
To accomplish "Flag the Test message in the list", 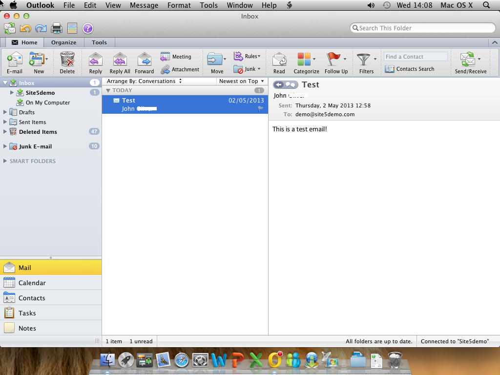I will coord(260,109).
